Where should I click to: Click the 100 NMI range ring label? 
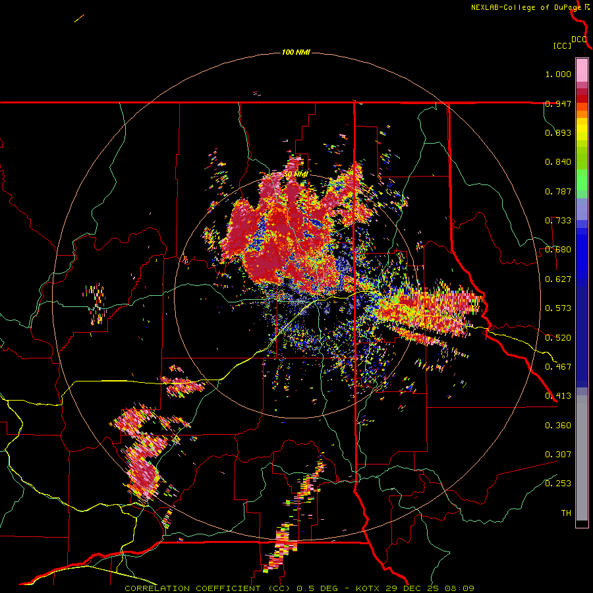point(296,52)
